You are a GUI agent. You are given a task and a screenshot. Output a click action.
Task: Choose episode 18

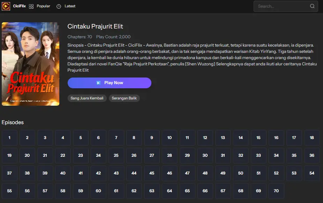(x=312, y=138)
